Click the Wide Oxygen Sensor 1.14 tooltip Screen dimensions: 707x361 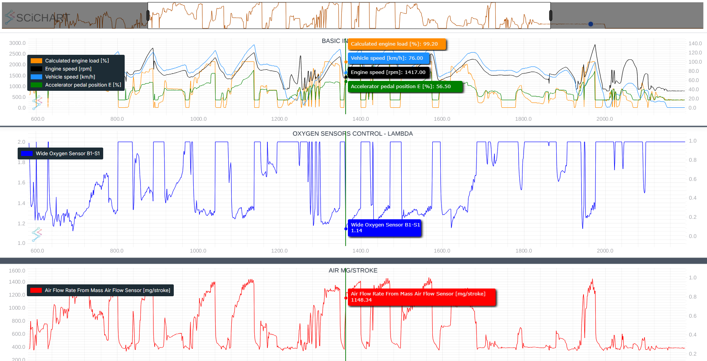(385, 228)
